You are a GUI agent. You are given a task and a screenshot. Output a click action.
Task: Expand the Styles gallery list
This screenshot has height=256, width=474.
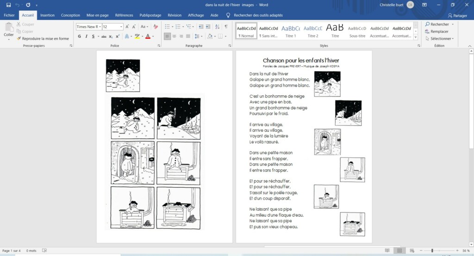pyautogui.click(x=415, y=38)
